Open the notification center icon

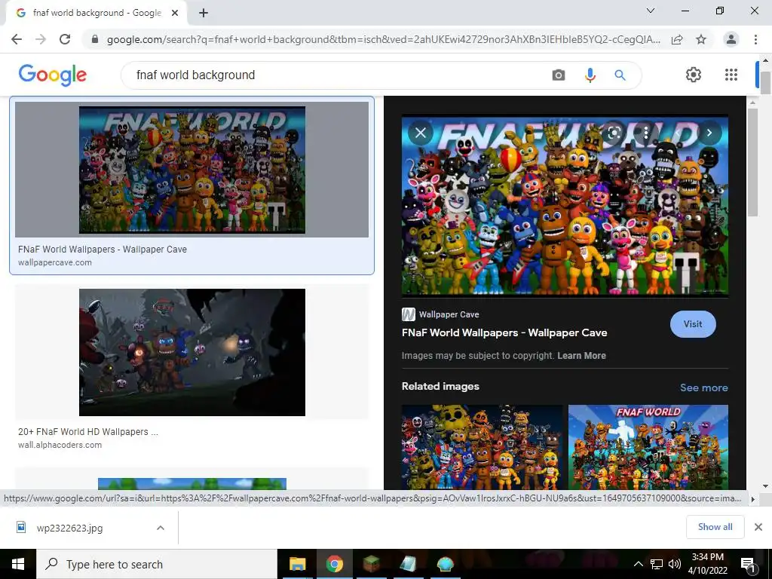click(x=749, y=564)
